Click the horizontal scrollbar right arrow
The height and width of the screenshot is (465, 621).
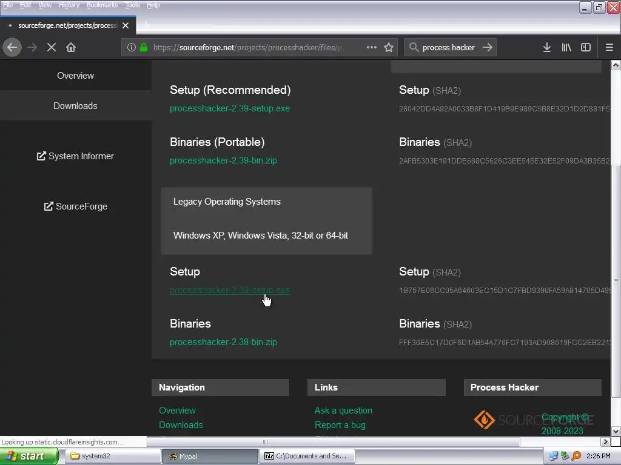(605, 441)
